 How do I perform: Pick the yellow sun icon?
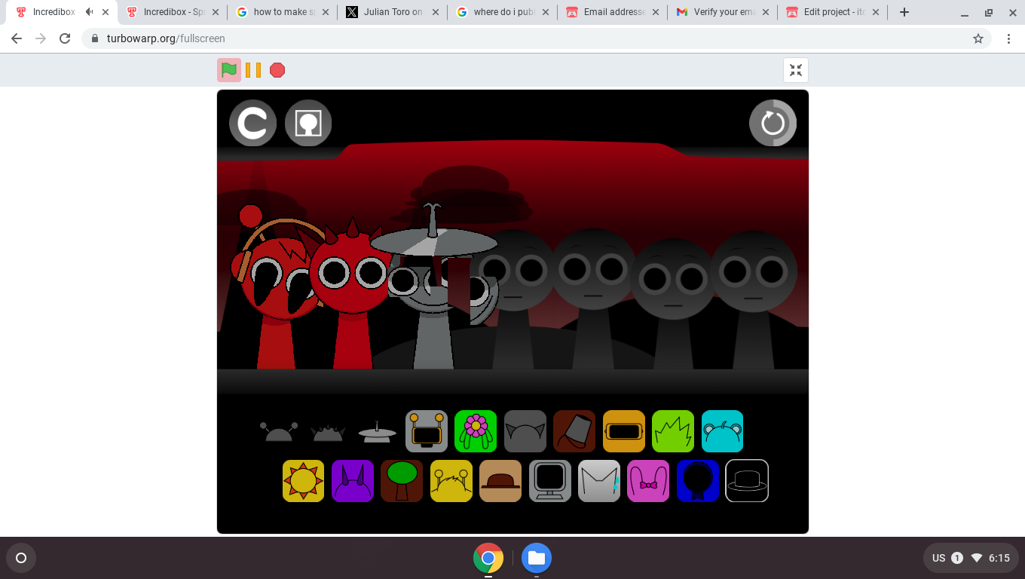[x=303, y=481]
